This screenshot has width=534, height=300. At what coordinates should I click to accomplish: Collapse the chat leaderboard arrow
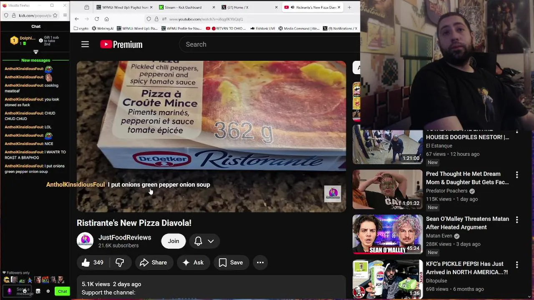click(36, 52)
